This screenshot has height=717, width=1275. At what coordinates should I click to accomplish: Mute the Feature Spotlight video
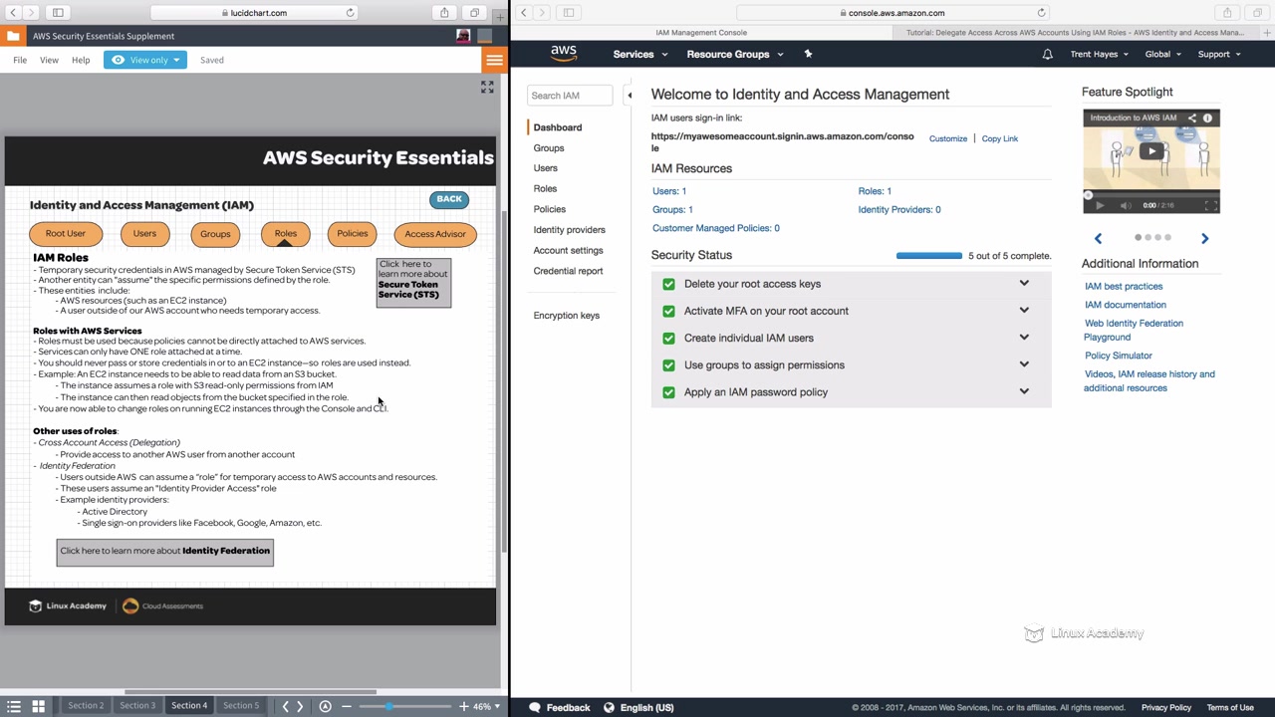[1125, 206]
